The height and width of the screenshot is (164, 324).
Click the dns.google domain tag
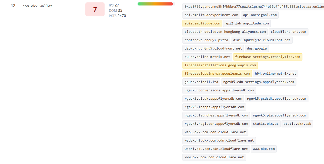[x=257, y=48]
